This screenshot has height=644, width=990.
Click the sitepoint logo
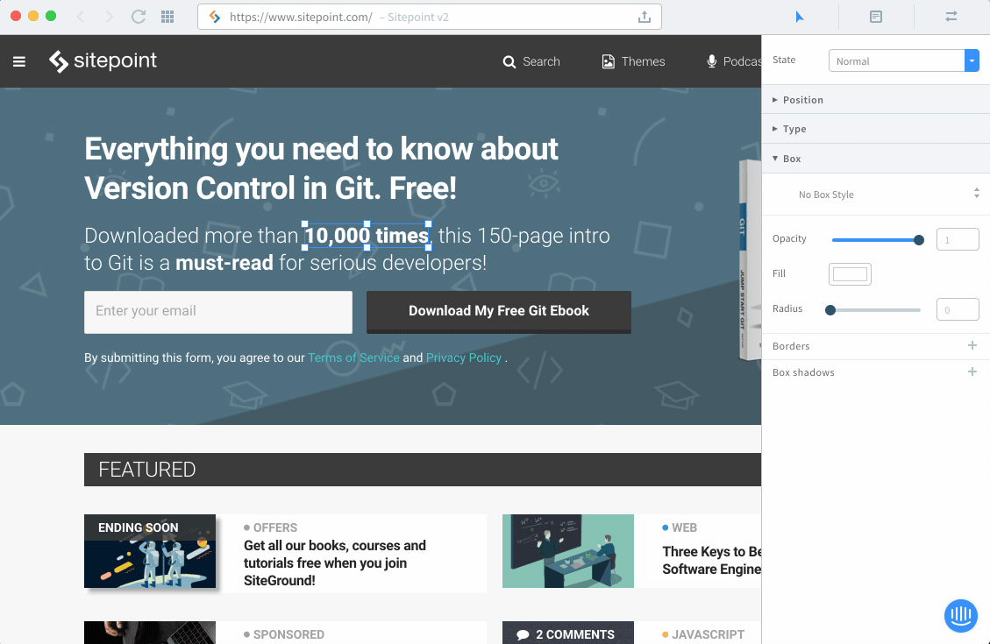point(103,61)
